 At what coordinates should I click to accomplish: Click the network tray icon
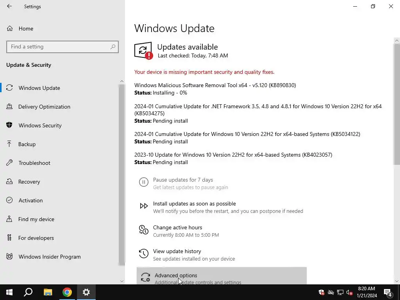[340, 292]
